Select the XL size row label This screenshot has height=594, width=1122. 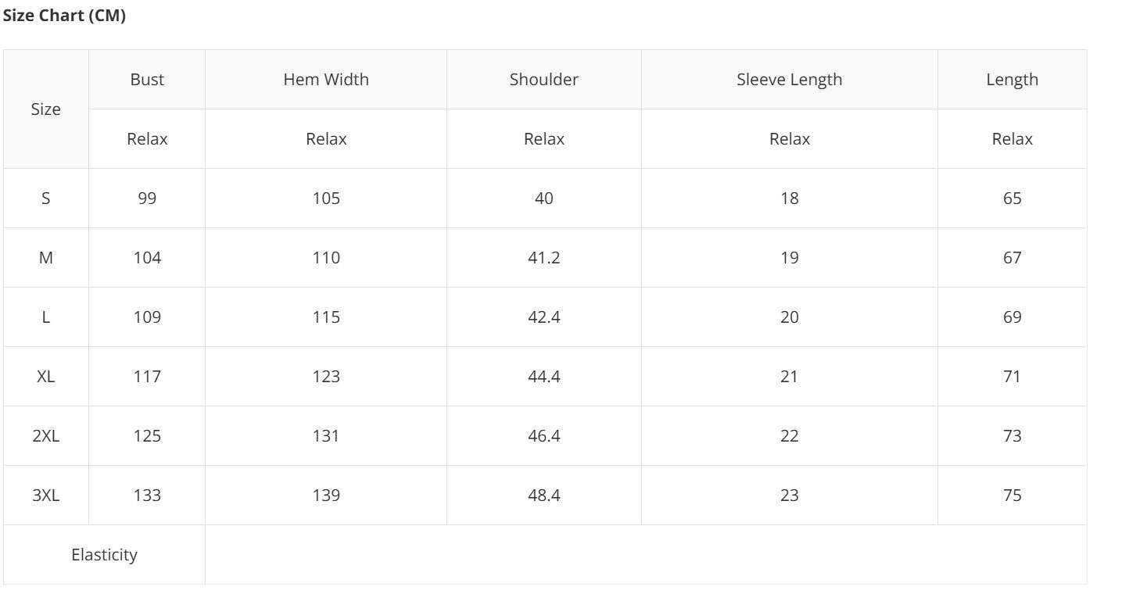tap(46, 377)
